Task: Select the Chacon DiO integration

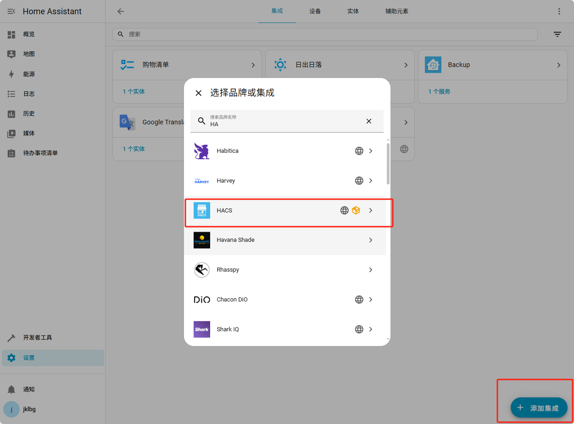Action: click(x=285, y=300)
